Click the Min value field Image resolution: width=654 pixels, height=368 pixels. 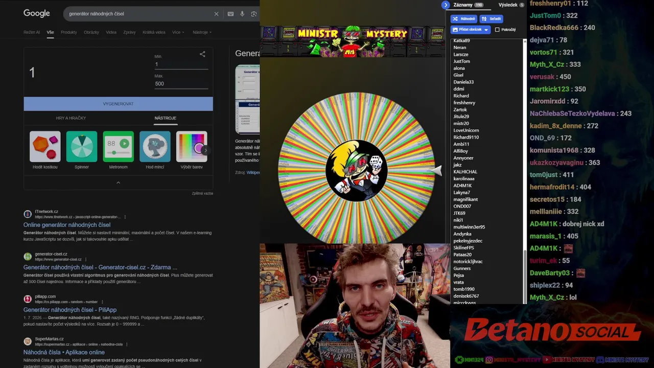[181, 64]
